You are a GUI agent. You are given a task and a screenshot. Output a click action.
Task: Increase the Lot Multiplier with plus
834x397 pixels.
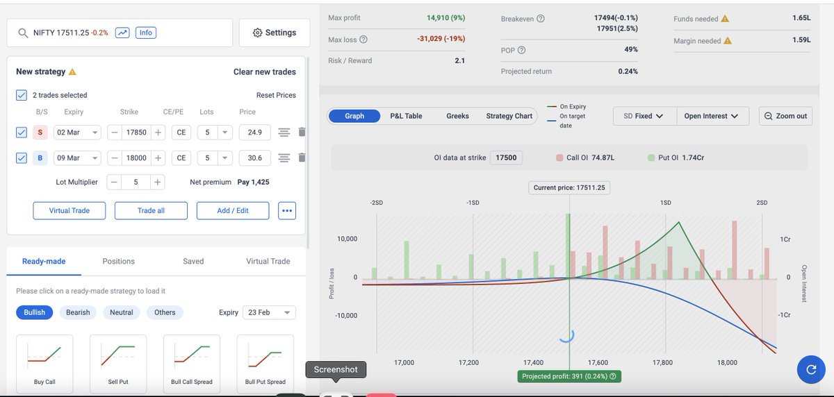click(158, 182)
